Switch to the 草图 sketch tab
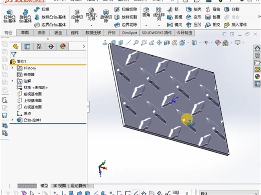 click(25, 33)
